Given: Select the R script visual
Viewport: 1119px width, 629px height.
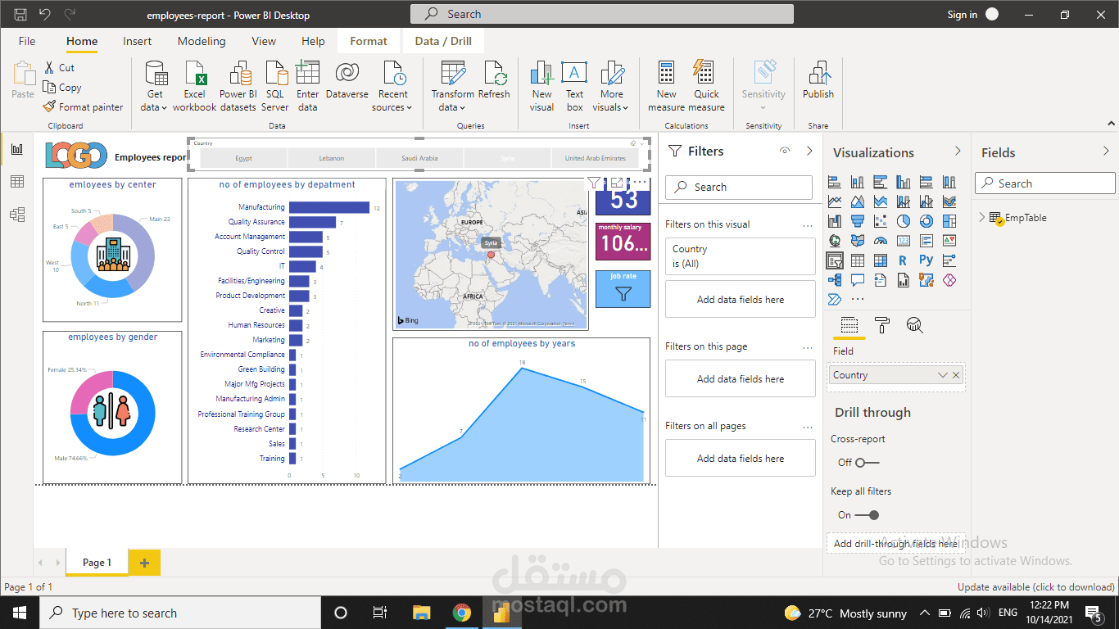Looking at the screenshot, I should tap(904, 260).
